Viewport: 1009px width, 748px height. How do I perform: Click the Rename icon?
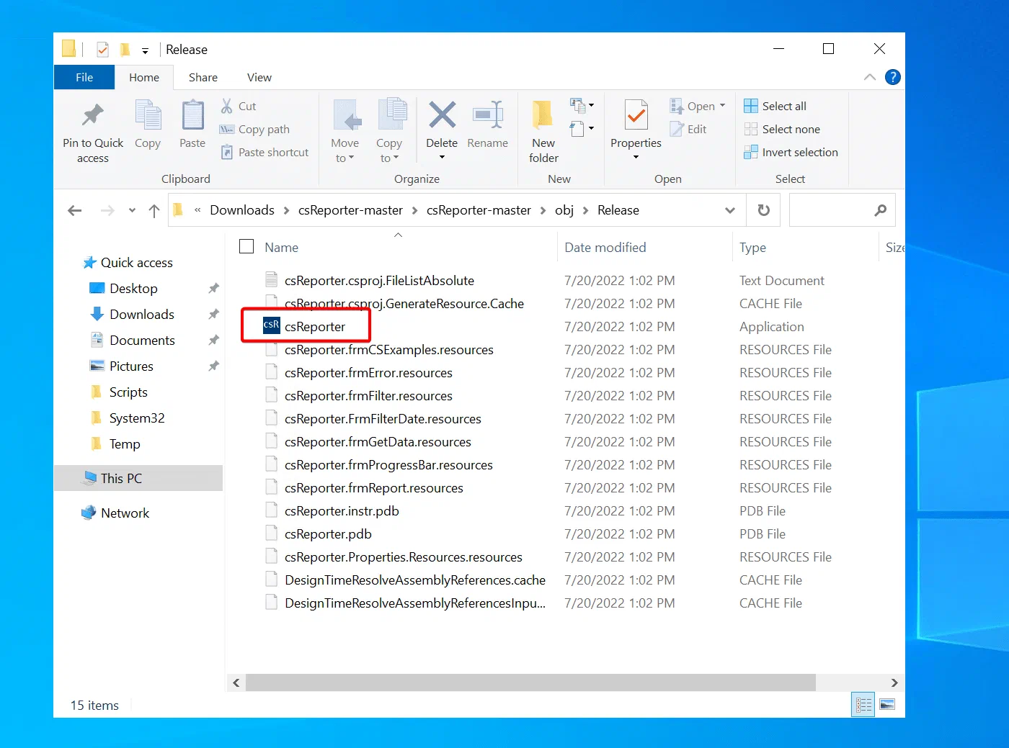coord(488,115)
